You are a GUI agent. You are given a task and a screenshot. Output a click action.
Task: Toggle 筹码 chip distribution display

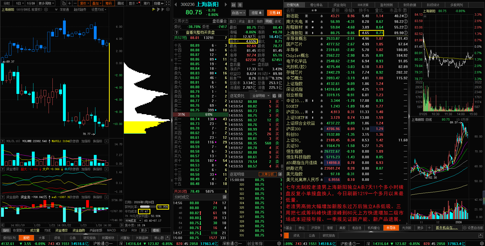109,3
